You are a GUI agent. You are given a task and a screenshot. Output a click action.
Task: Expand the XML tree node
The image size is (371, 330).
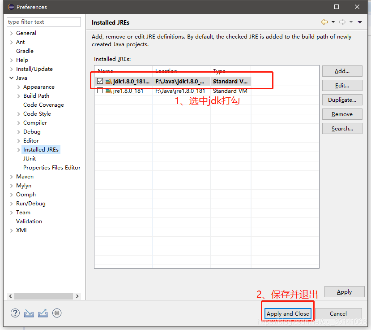[11, 230]
